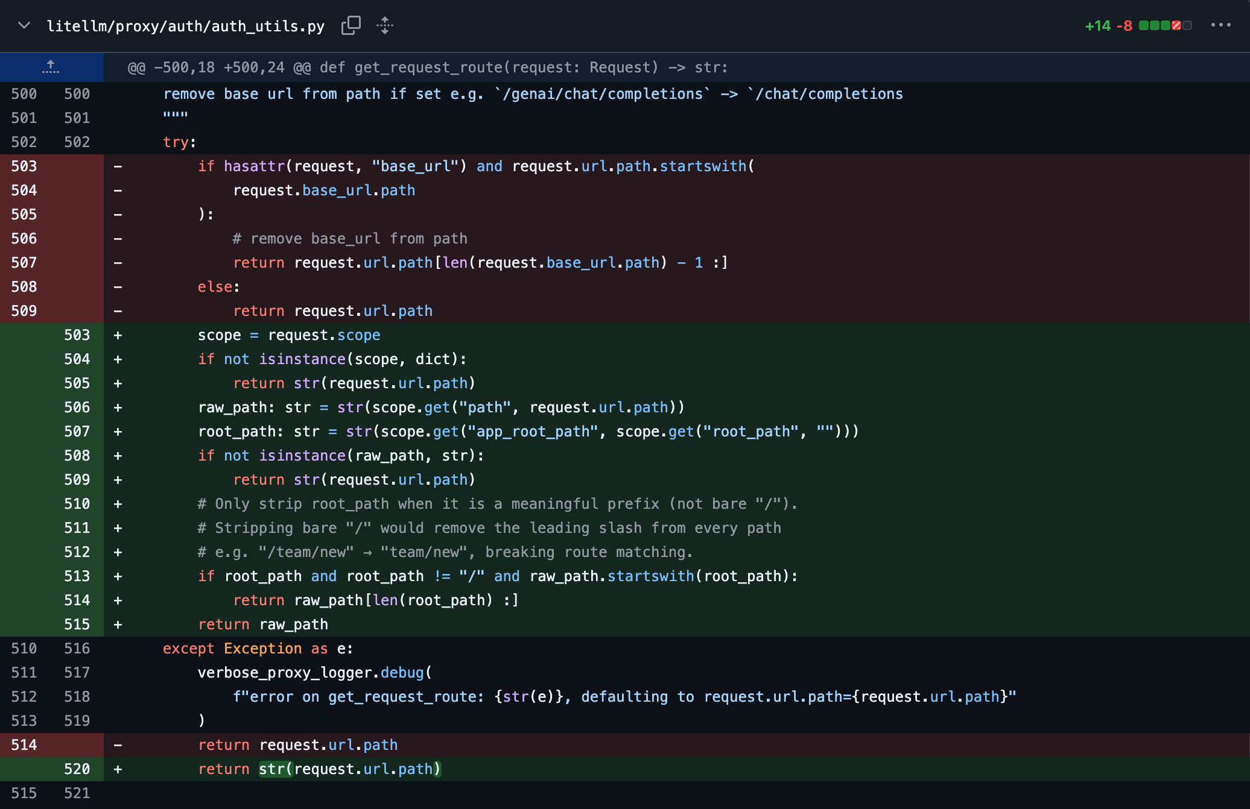Viewport: 1250px width, 809px height.
Task: Click minus marker on deleted line 507
Action: point(118,263)
